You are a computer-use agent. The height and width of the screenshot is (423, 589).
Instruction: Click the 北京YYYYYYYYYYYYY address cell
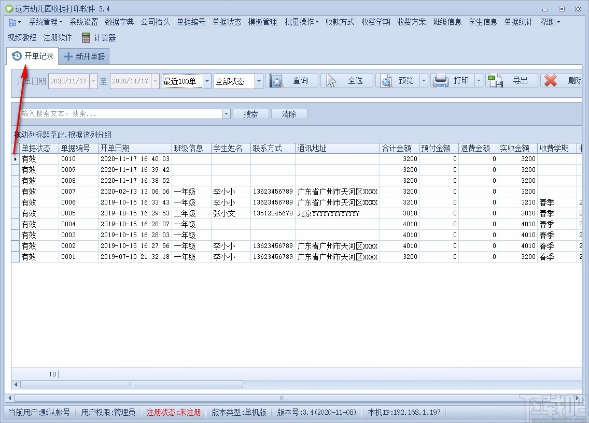point(338,213)
